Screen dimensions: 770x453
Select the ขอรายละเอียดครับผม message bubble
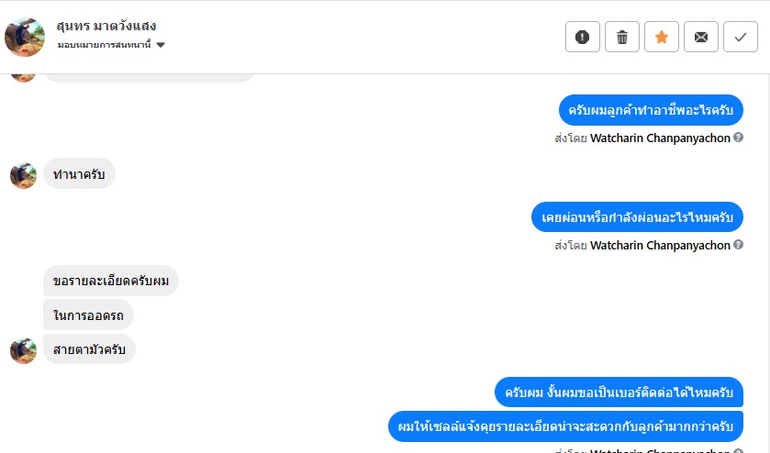point(111,281)
